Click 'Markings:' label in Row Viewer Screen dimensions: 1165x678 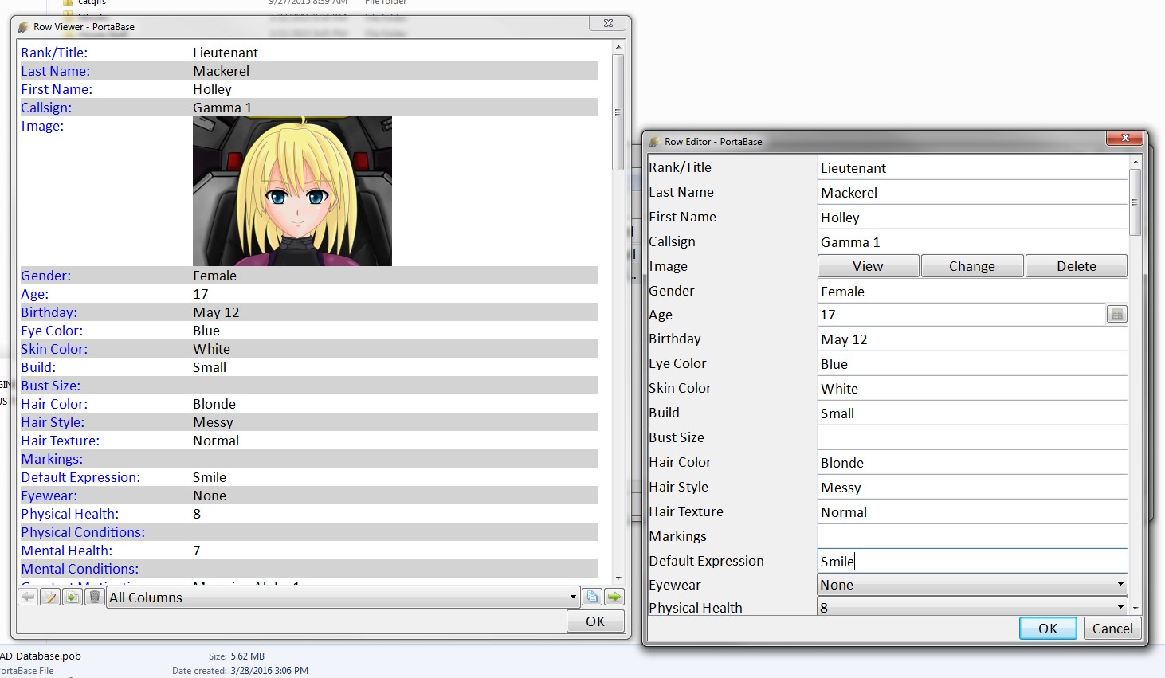tap(52, 459)
